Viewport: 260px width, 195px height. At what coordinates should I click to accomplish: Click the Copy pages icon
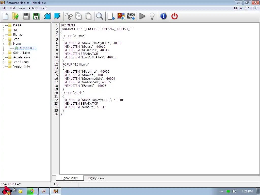pos(79,16)
